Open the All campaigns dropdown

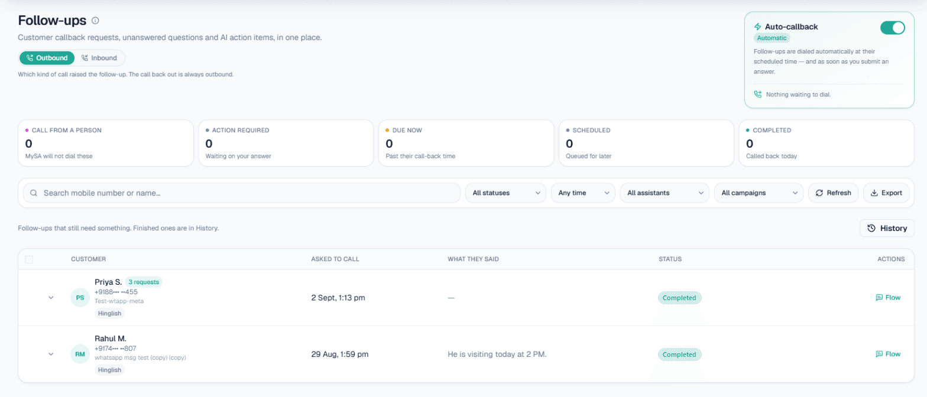pyautogui.click(x=759, y=193)
